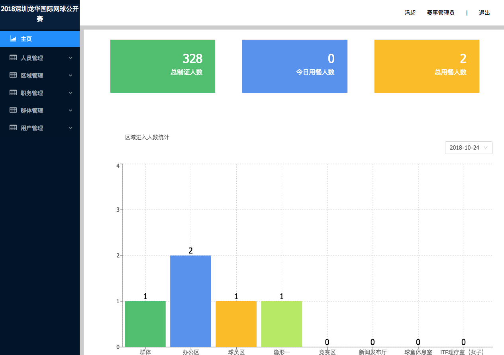Image resolution: width=504 pixels, height=355 pixels.
Task: Click the yellow 总用餐人数 card
Action: 427,66
